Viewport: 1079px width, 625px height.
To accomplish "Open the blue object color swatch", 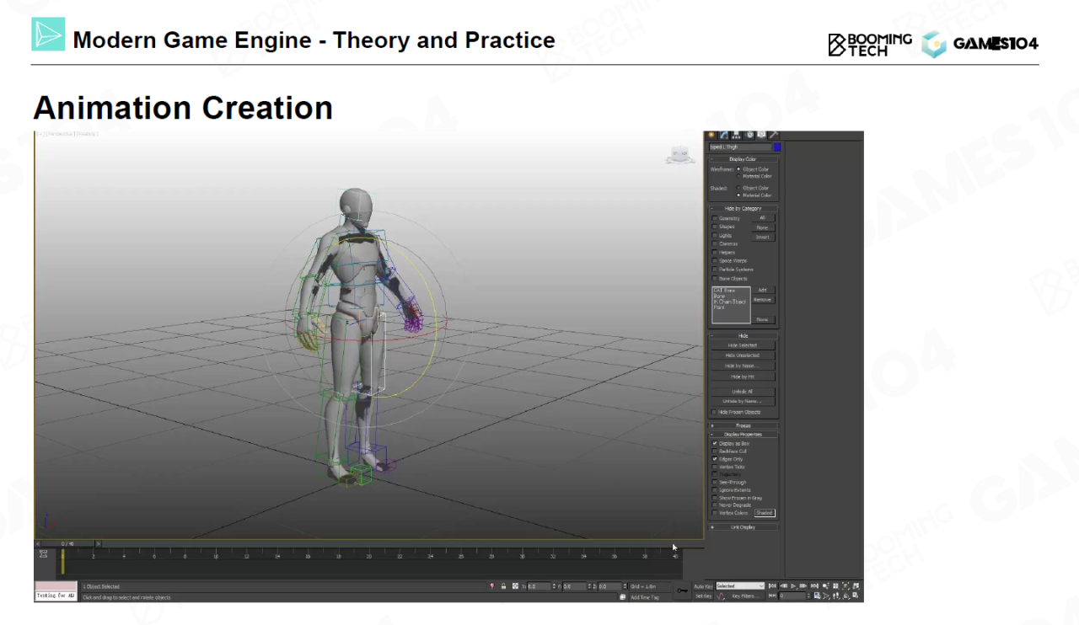I will (x=777, y=147).
